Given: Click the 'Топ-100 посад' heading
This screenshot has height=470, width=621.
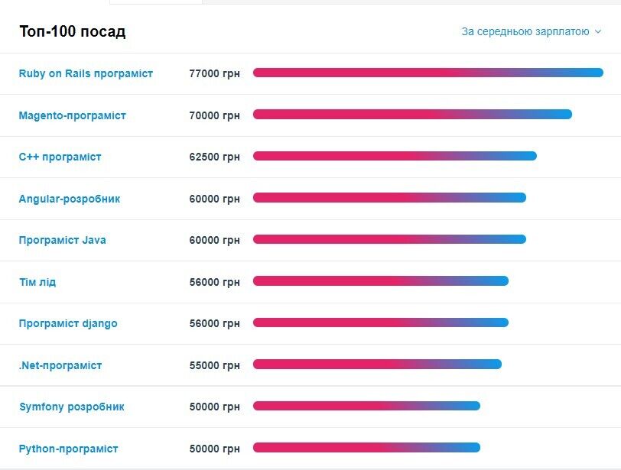Looking at the screenshot, I should [x=72, y=31].
